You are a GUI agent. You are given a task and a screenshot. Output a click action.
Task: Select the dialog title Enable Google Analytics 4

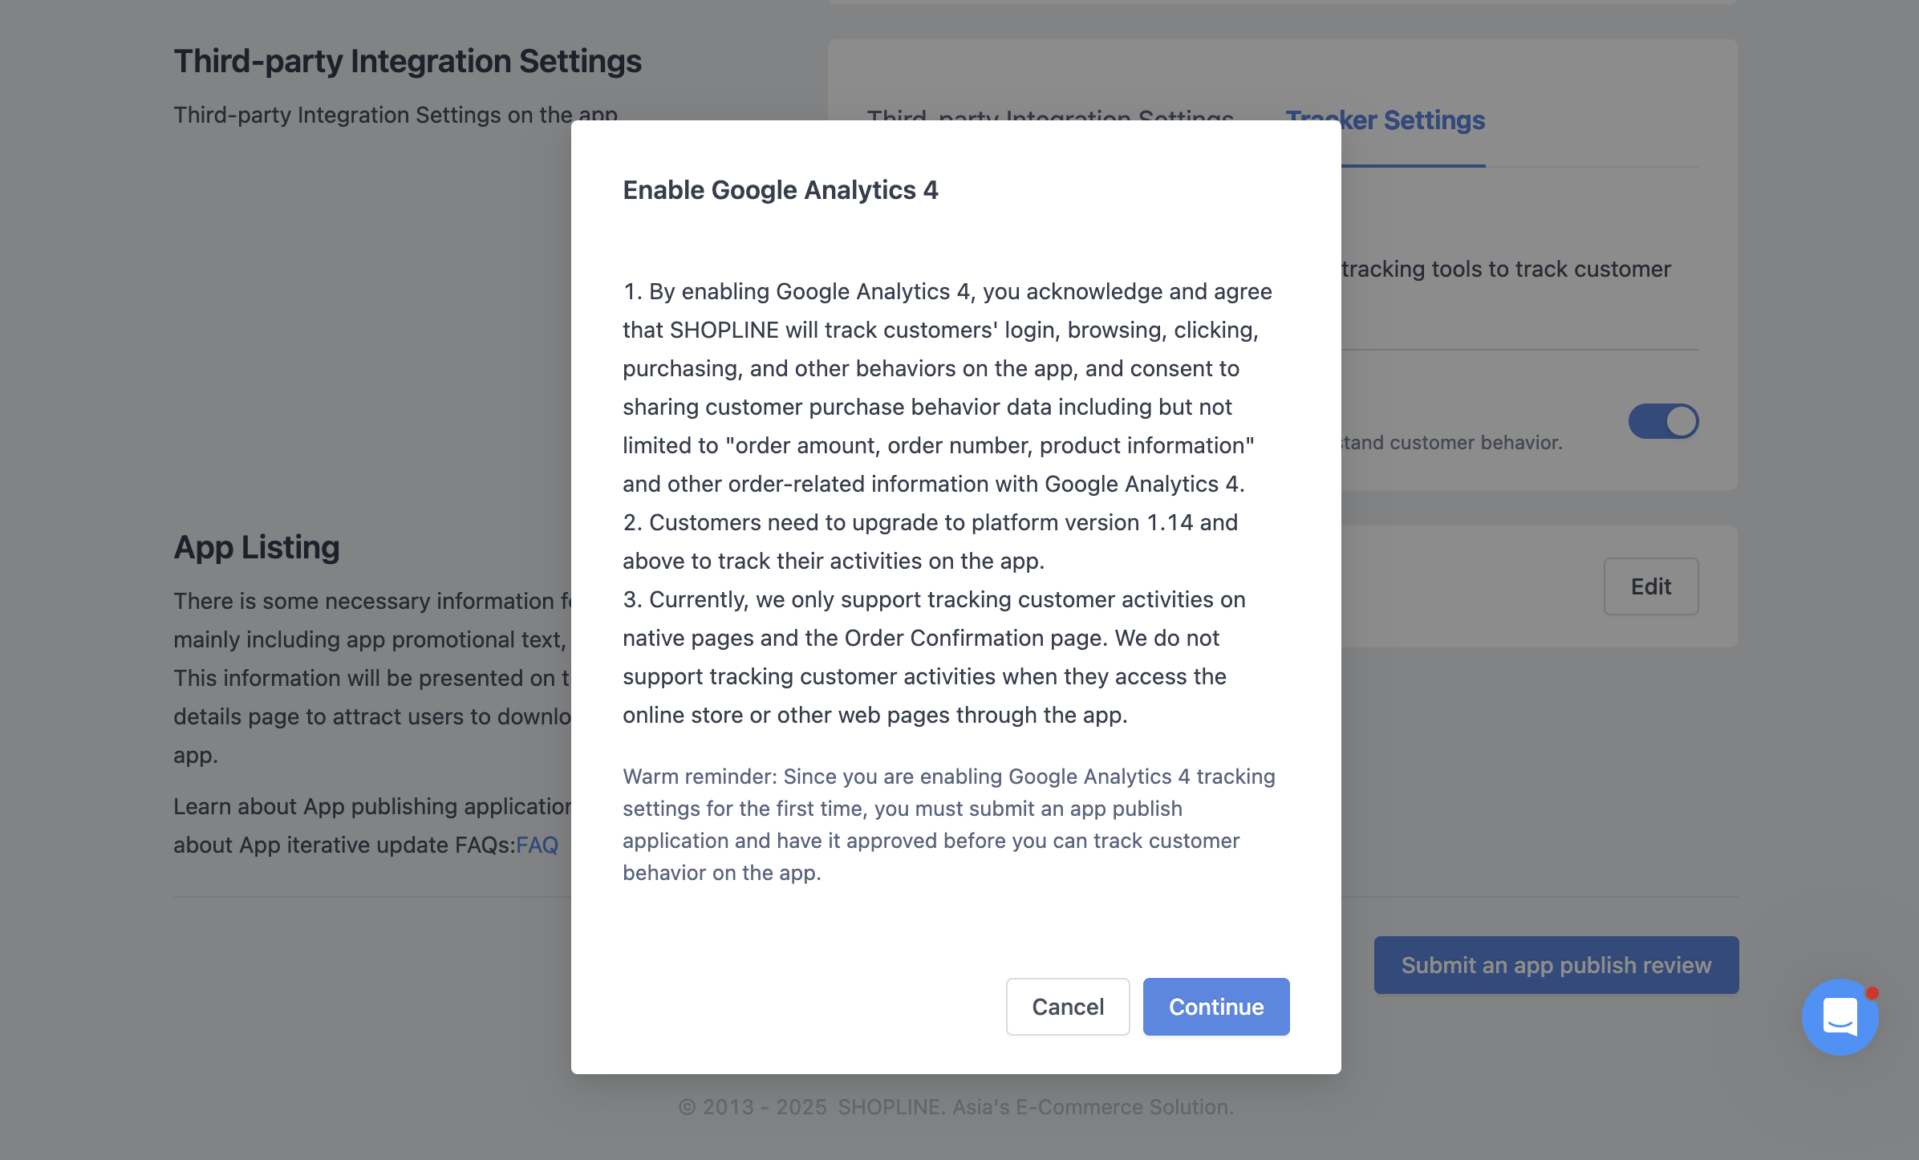click(781, 190)
